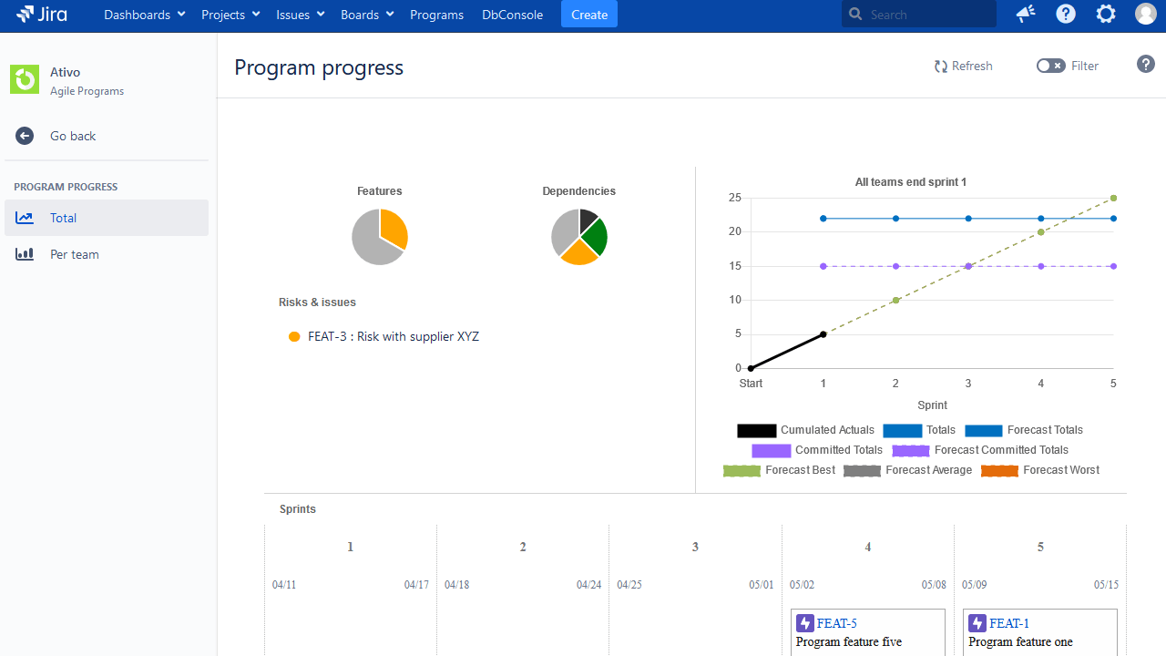This screenshot has width=1166, height=656.
Task: Click the Go back arrow icon
Action: point(24,135)
